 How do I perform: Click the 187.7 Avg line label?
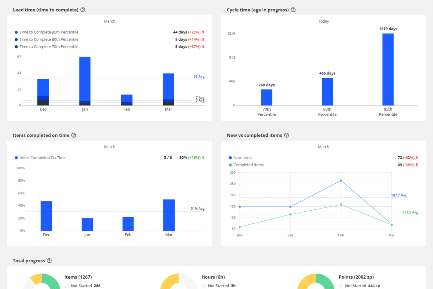click(x=399, y=195)
